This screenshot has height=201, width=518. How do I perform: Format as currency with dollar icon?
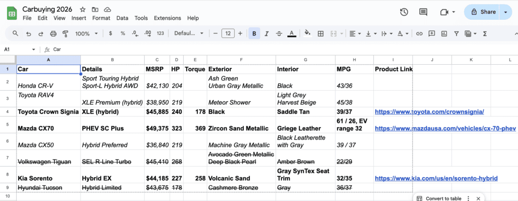click(110, 33)
